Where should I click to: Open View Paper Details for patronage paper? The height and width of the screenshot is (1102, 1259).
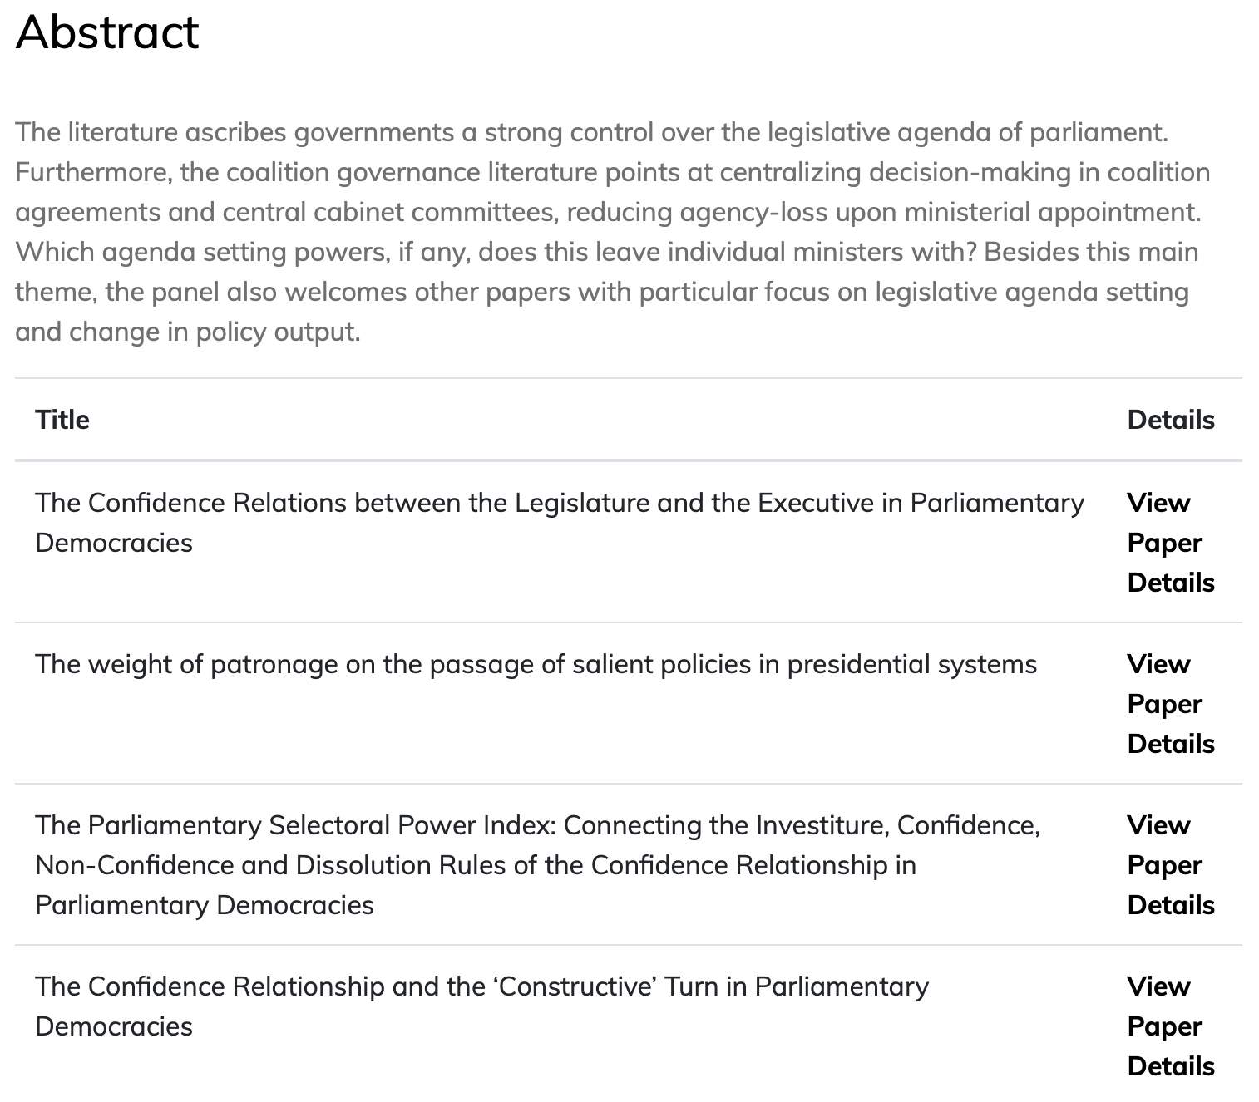pyautogui.click(x=1170, y=703)
